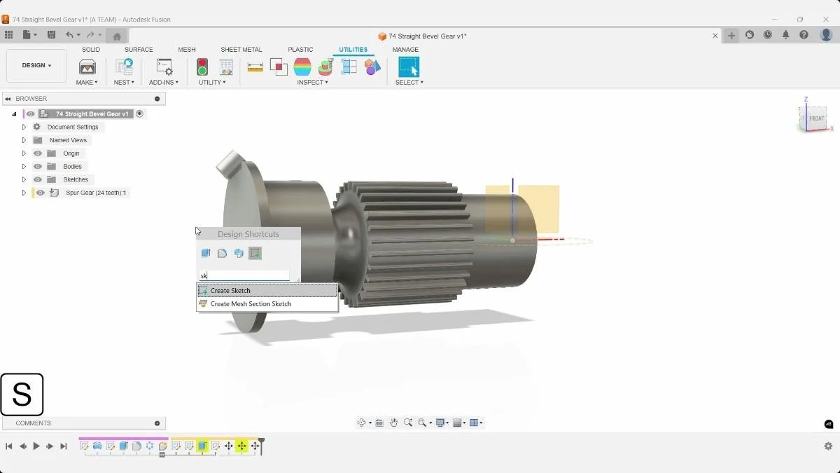Open the job status clock icon
This screenshot has height=473, width=840.
click(x=768, y=35)
